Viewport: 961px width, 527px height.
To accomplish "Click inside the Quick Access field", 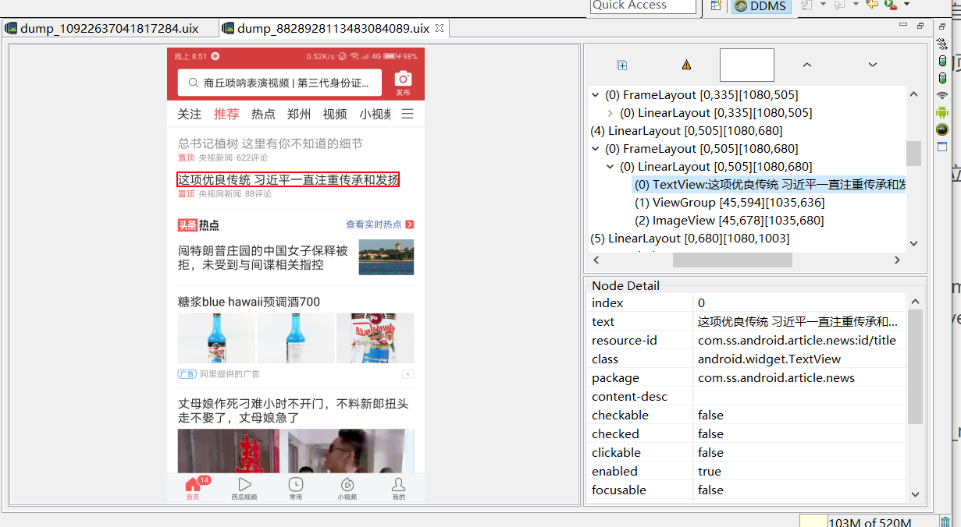I will (x=642, y=5).
